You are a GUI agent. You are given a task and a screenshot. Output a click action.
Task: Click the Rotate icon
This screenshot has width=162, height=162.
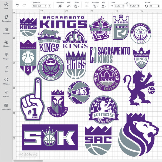coord(147,6)
